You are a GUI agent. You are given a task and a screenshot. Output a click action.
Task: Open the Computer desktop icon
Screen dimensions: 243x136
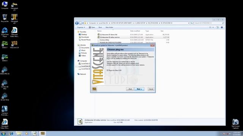pyautogui.click(x=5, y=5)
